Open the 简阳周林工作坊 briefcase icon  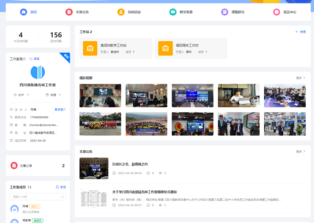(166, 48)
